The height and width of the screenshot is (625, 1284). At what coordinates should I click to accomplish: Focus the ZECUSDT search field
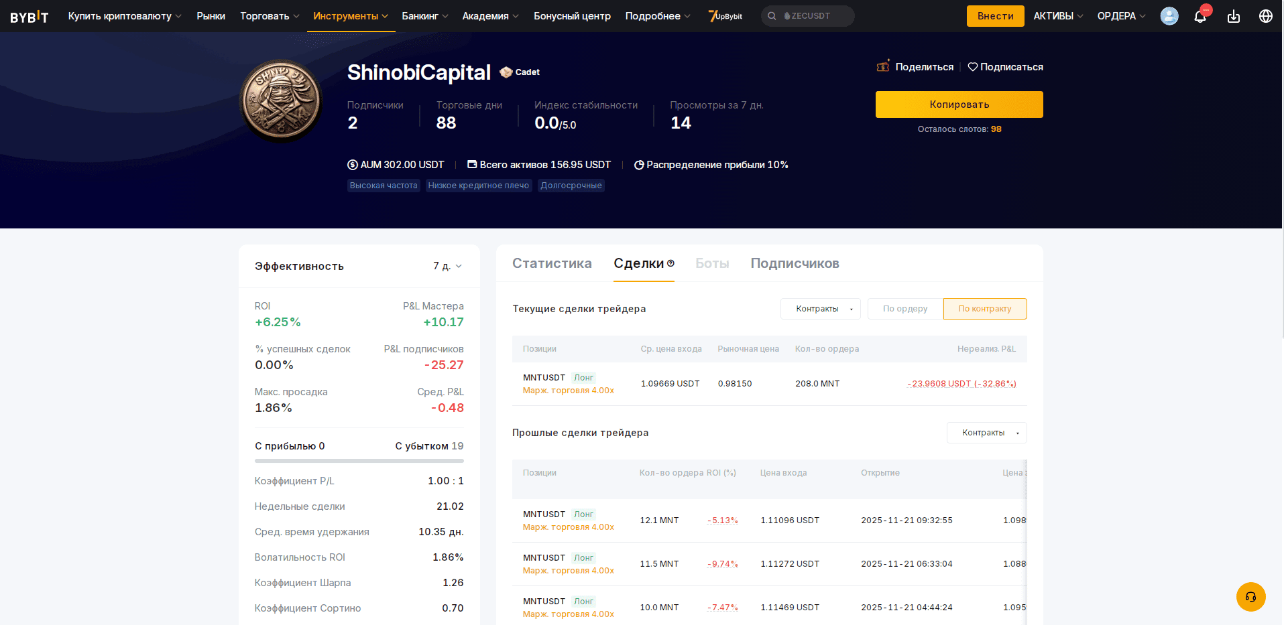coord(808,16)
